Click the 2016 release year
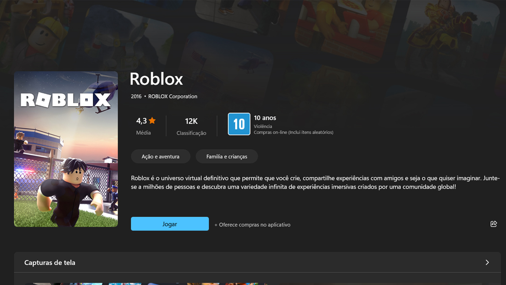This screenshot has height=285, width=506. (136, 97)
